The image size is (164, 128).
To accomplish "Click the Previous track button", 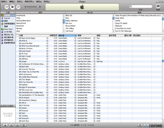I will [7, 7].
